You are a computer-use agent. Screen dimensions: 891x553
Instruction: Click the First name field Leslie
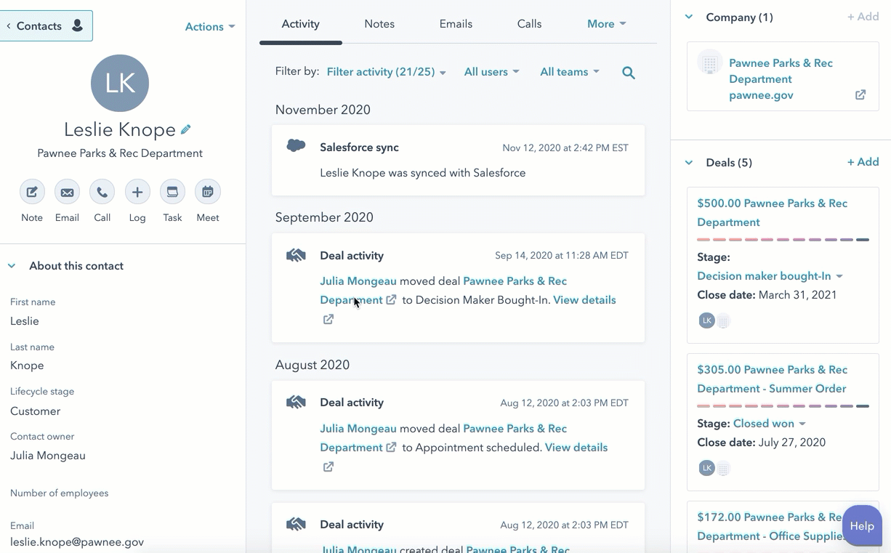[25, 321]
